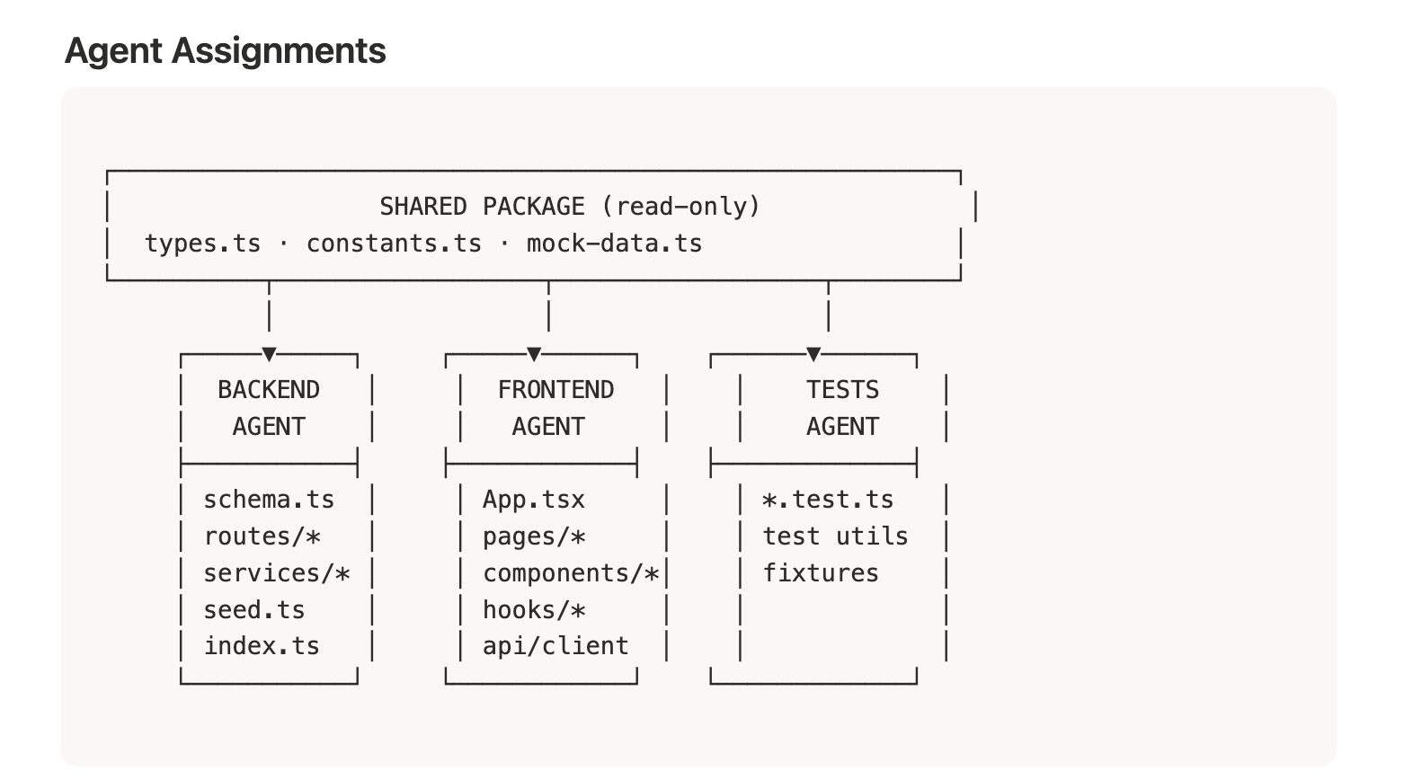Click the BACKEND AGENT box header
Image resolution: width=1404 pixels, height=780 pixels.
(x=269, y=408)
